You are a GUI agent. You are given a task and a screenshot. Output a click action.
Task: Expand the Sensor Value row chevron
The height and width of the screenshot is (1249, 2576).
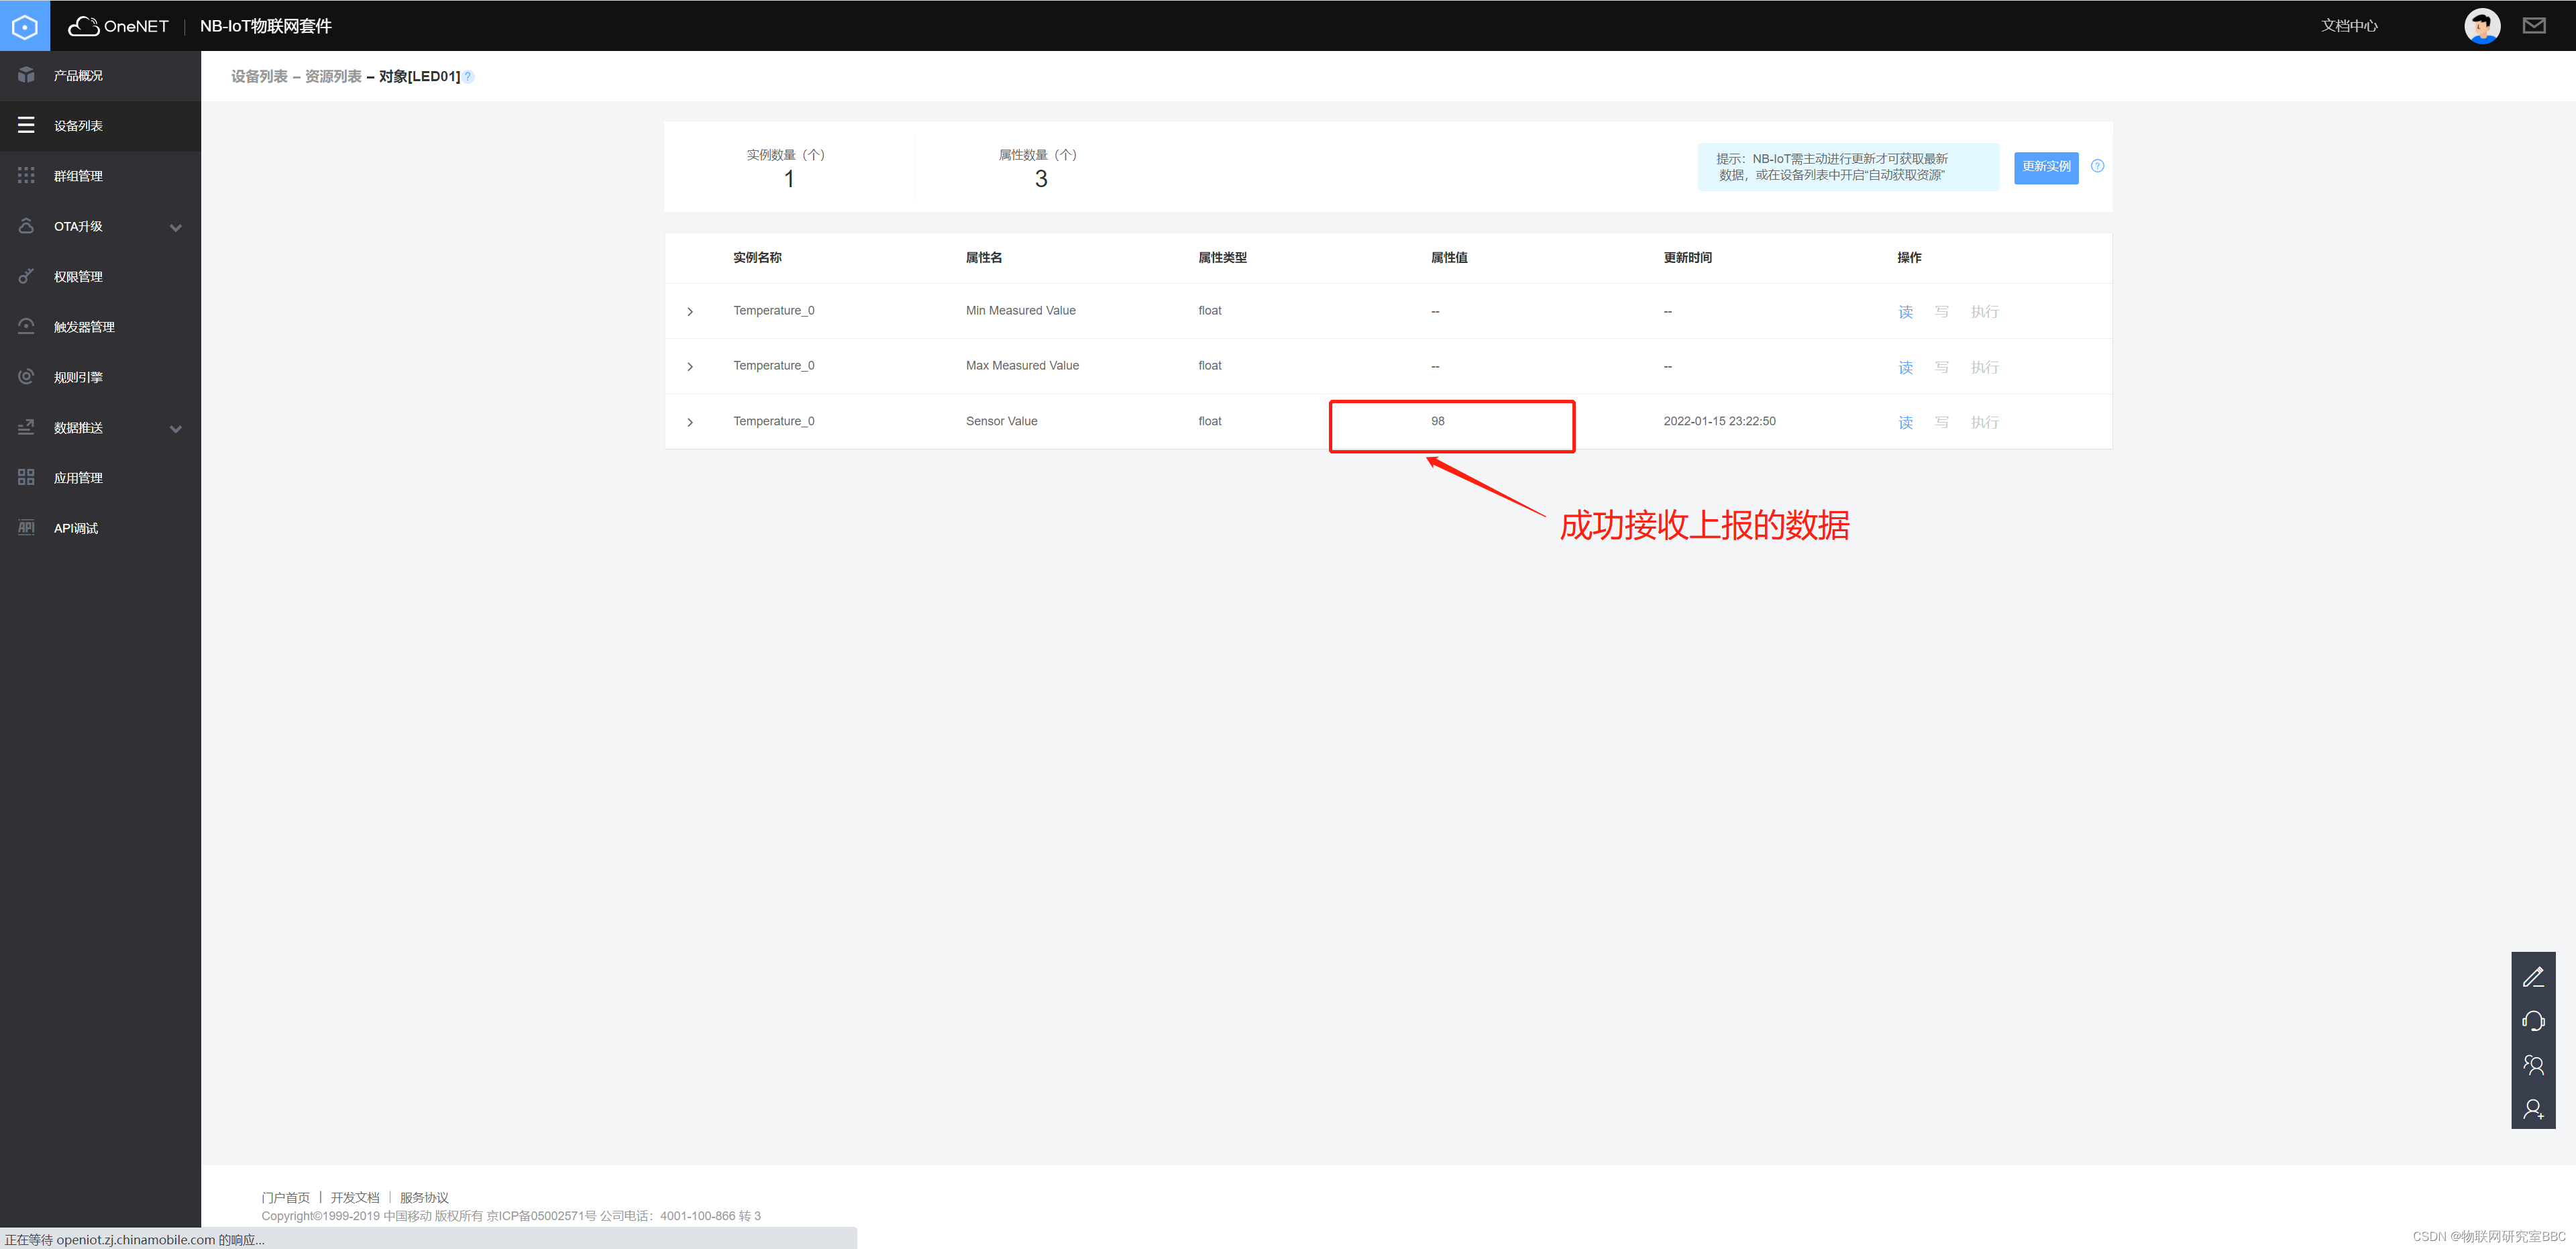pos(690,421)
